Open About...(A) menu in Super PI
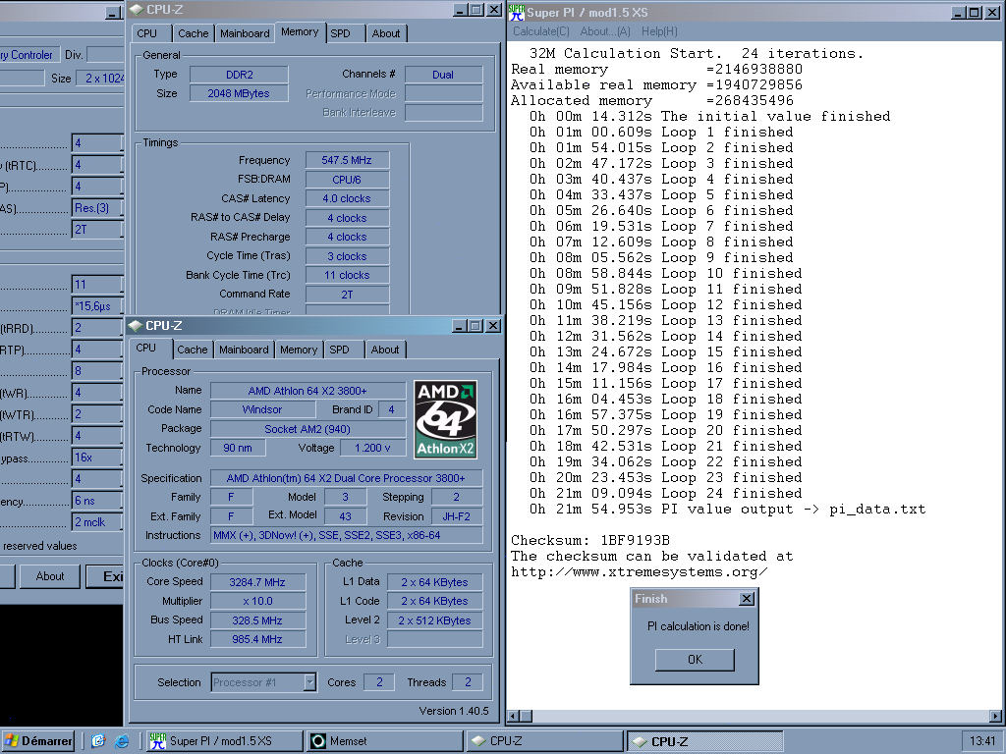The width and height of the screenshot is (1006, 754). click(605, 31)
